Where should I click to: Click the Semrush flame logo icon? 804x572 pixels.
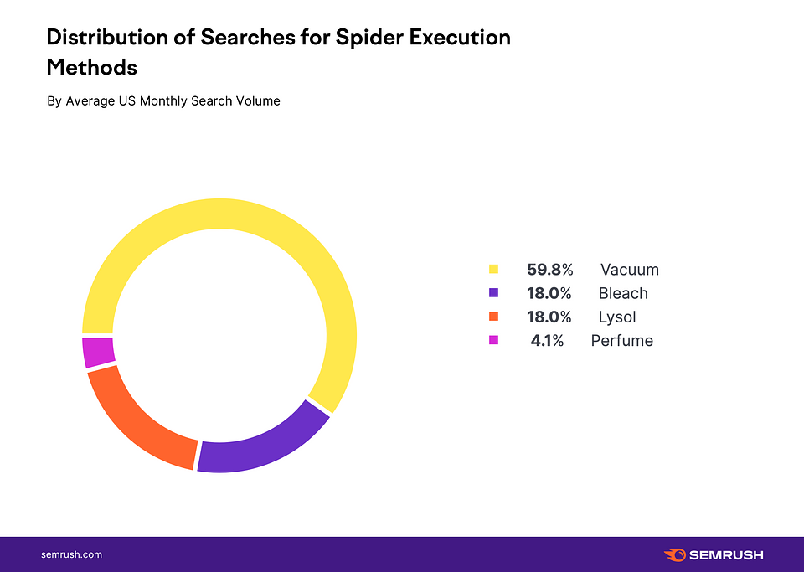click(674, 554)
